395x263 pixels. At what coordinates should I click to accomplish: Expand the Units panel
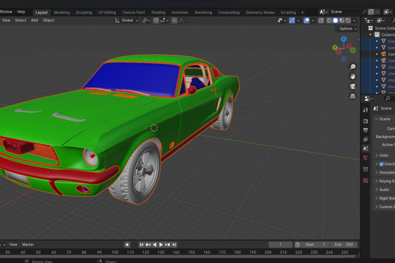(x=383, y=155)
